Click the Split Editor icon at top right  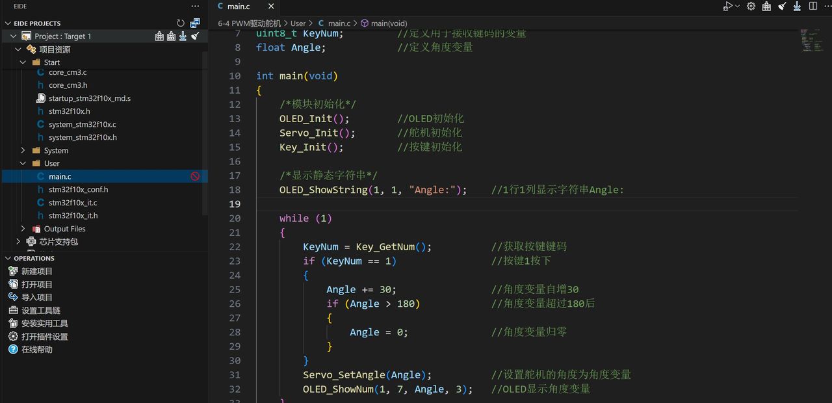(813, 6)
